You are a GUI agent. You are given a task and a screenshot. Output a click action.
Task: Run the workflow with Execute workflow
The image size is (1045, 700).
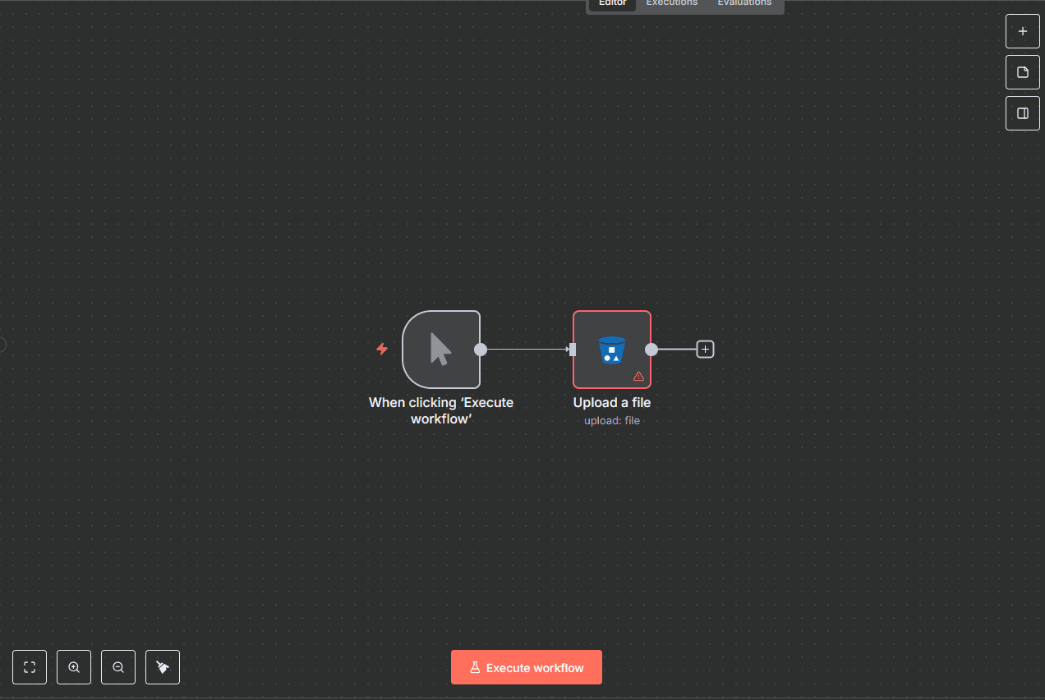[527, 667]
